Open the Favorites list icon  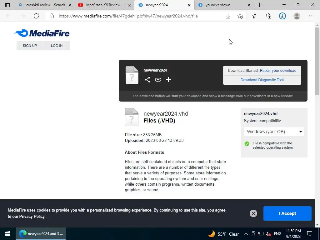(255, 16)
